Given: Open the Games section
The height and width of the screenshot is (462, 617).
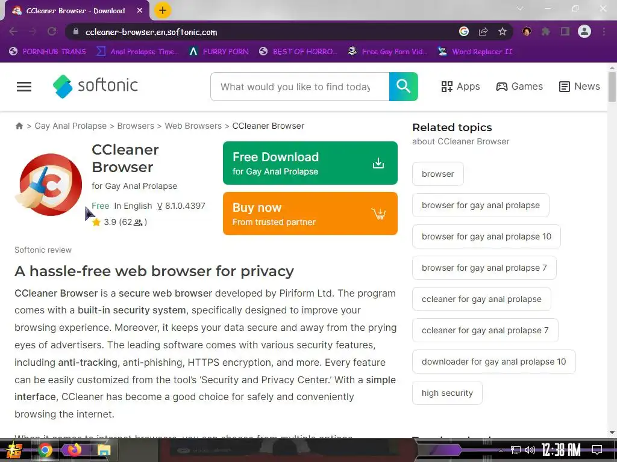Looking at the screenshot, I should [519, 87].
